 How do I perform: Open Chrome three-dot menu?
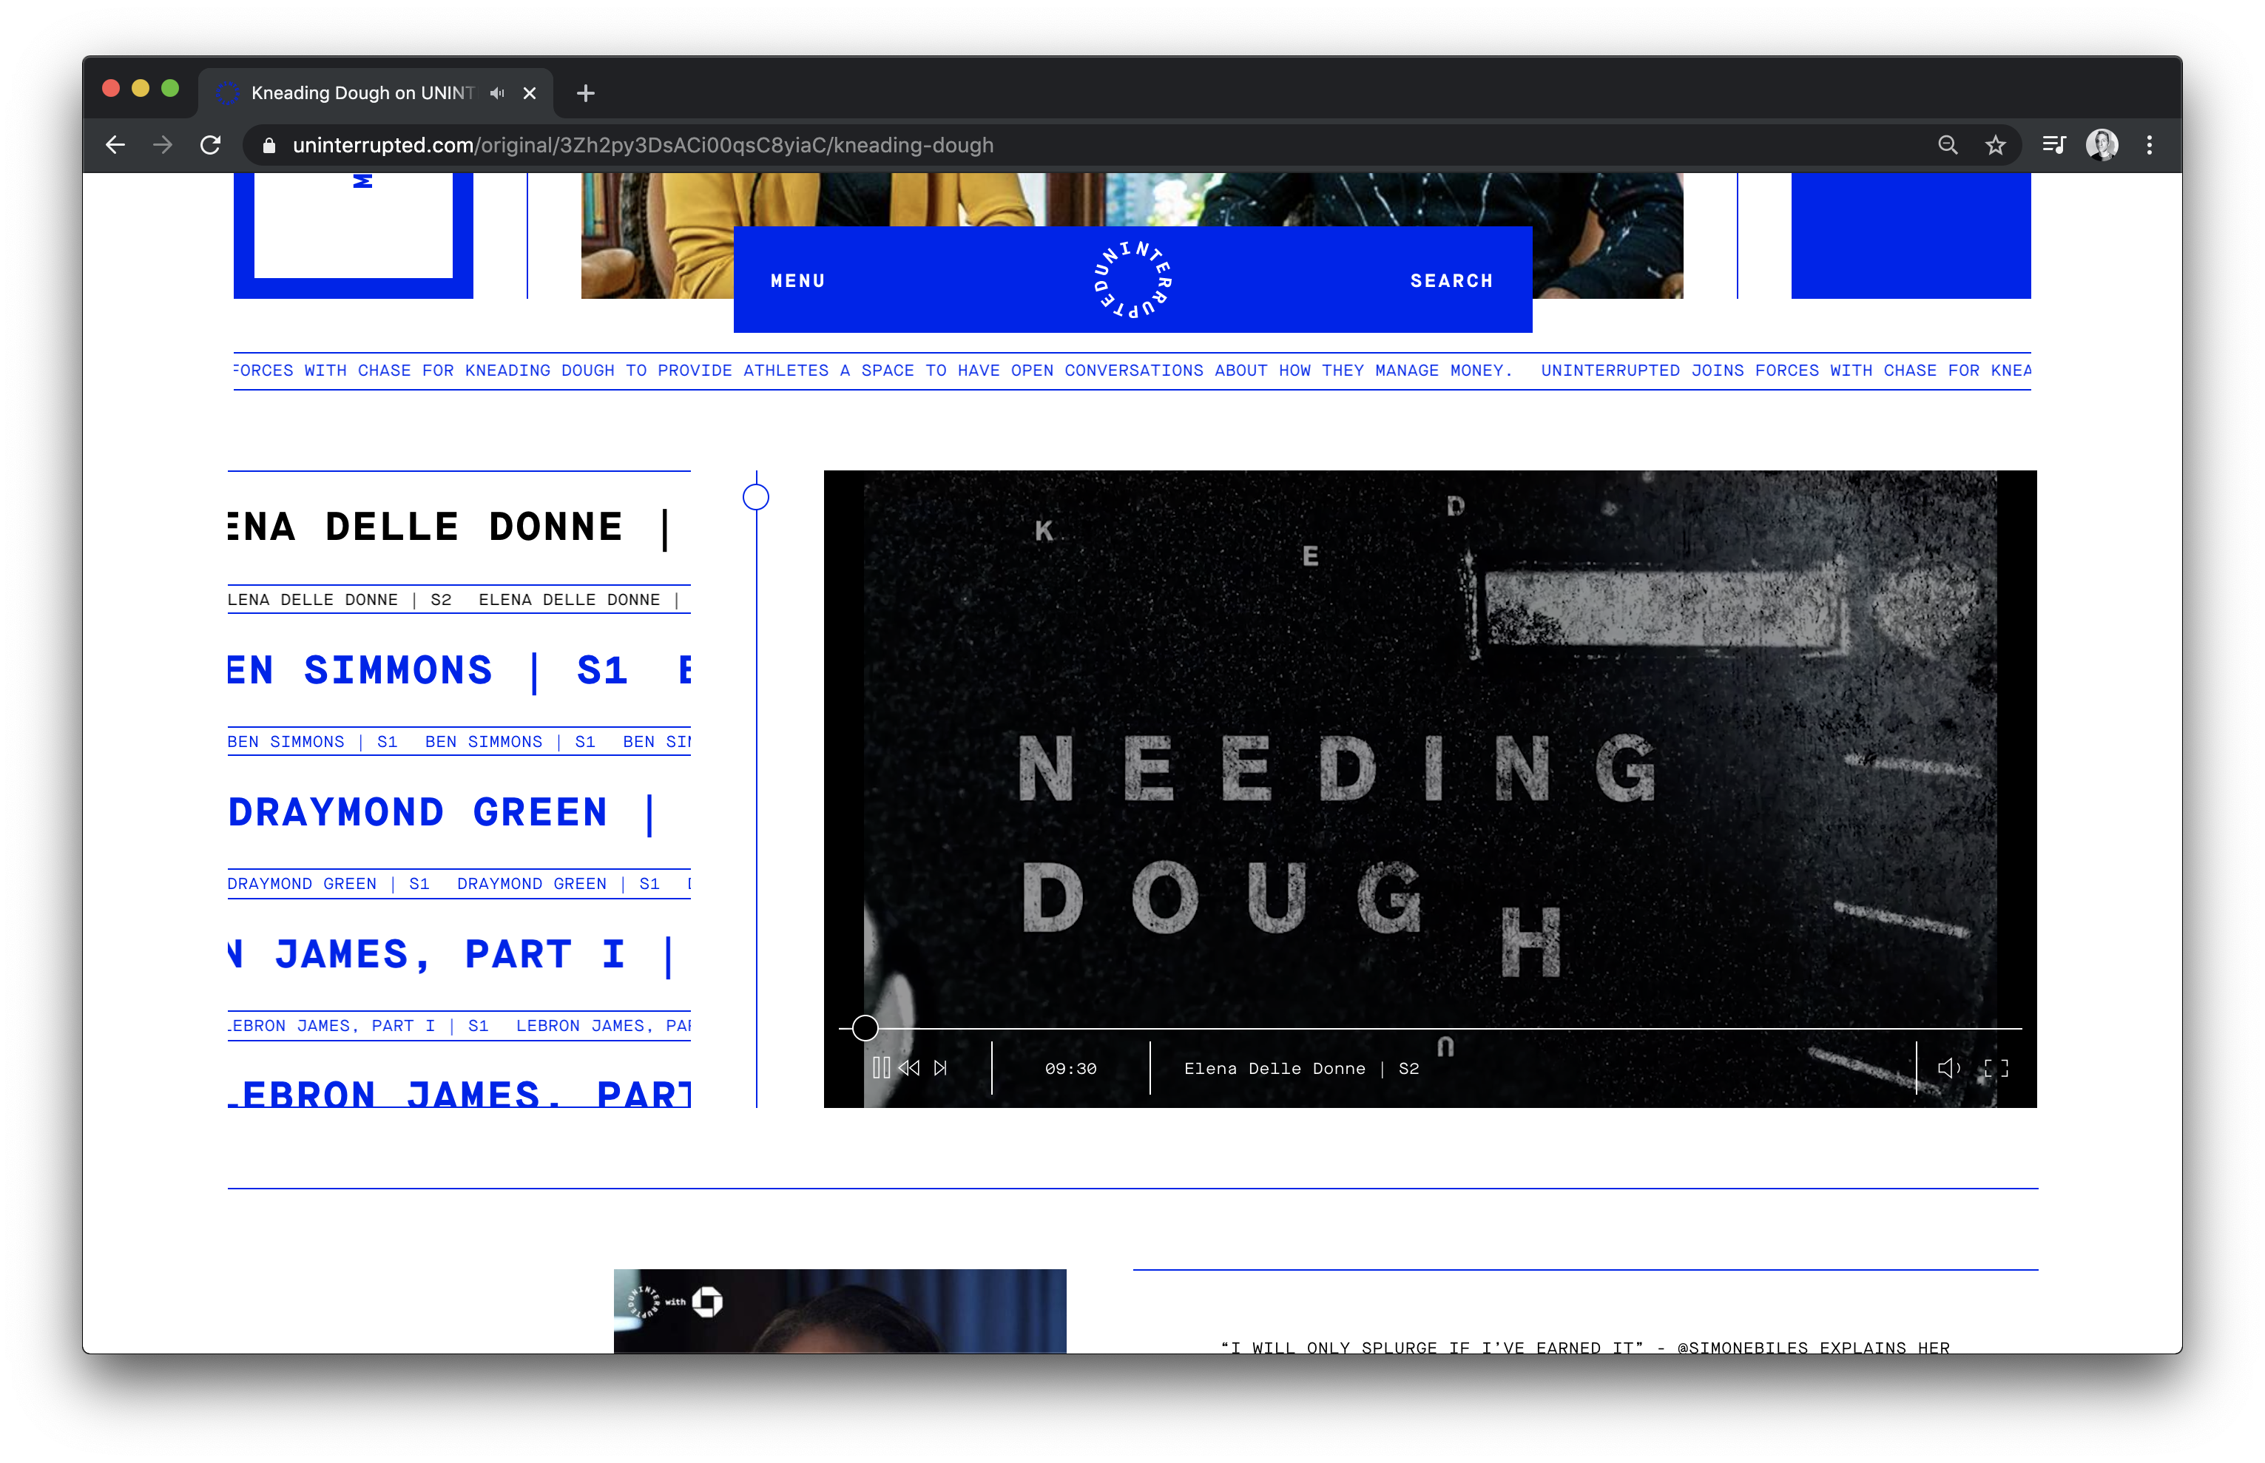pos(2149,144)
